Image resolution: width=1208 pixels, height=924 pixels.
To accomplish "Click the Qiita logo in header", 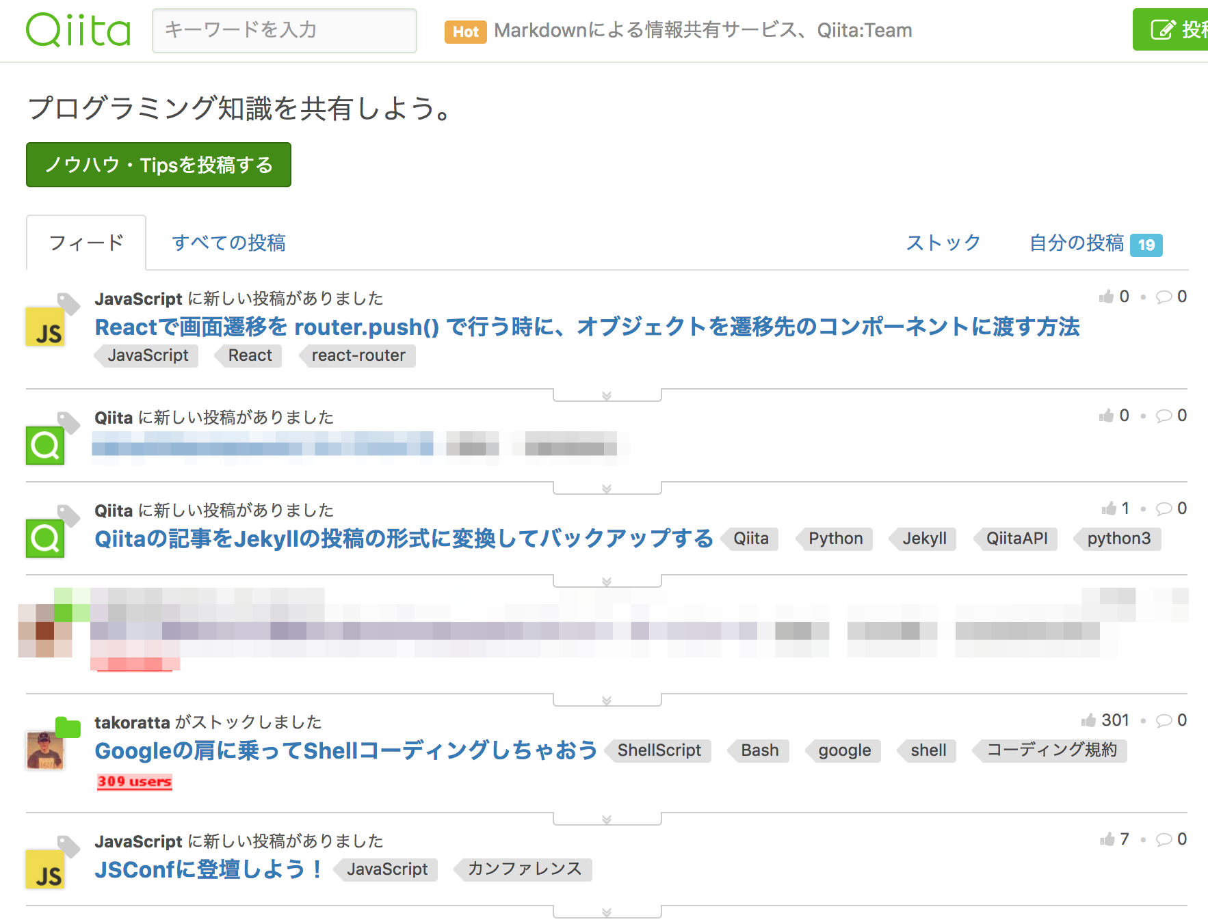I will 78,30.
